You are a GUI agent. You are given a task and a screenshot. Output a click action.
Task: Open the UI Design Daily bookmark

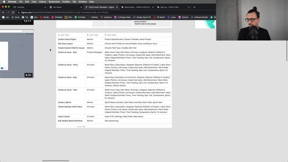pyautogui.click(x=122, y=17)
